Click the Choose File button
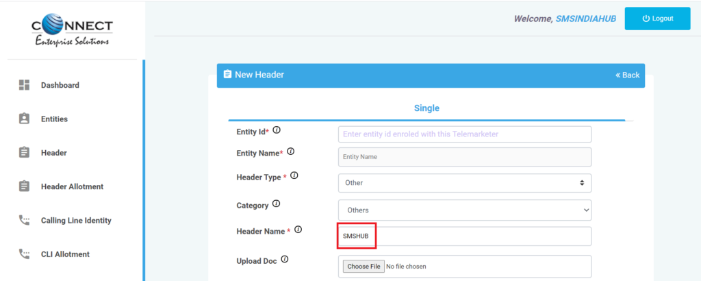The width and height of the screenshot is (701, 281). pyautogui.click(x=364, y=266)
